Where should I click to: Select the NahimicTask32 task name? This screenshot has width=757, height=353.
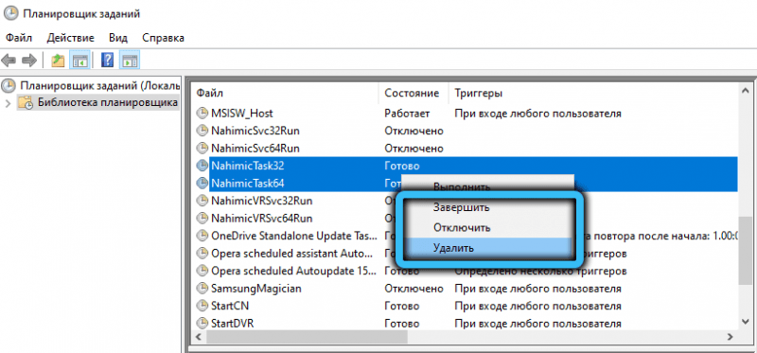tap(248, 166)
